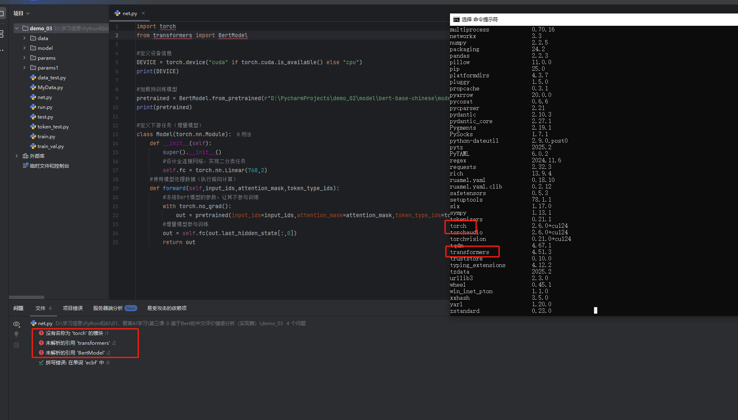Open the More tool windows ellipsis icon

coord(2,50)
